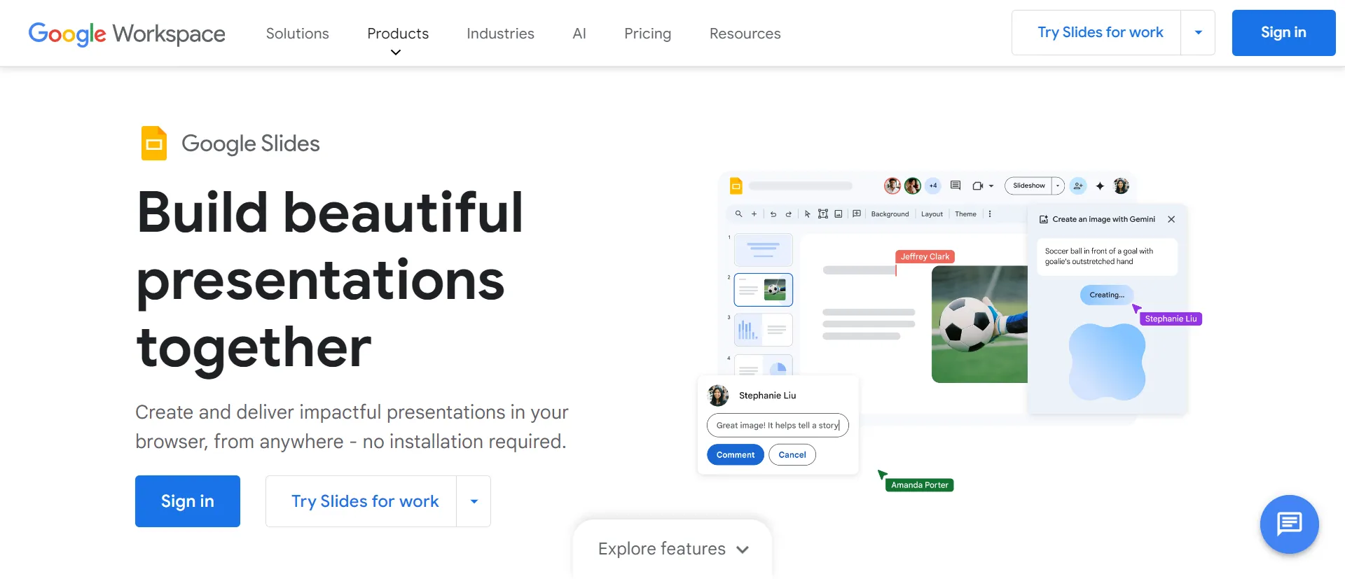Open the three-dot more toolbar menu
1345x579 pixels.
click(x=990, y=214)
